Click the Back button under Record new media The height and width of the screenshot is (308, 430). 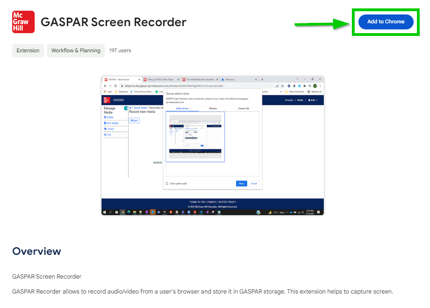coord(134,120)
